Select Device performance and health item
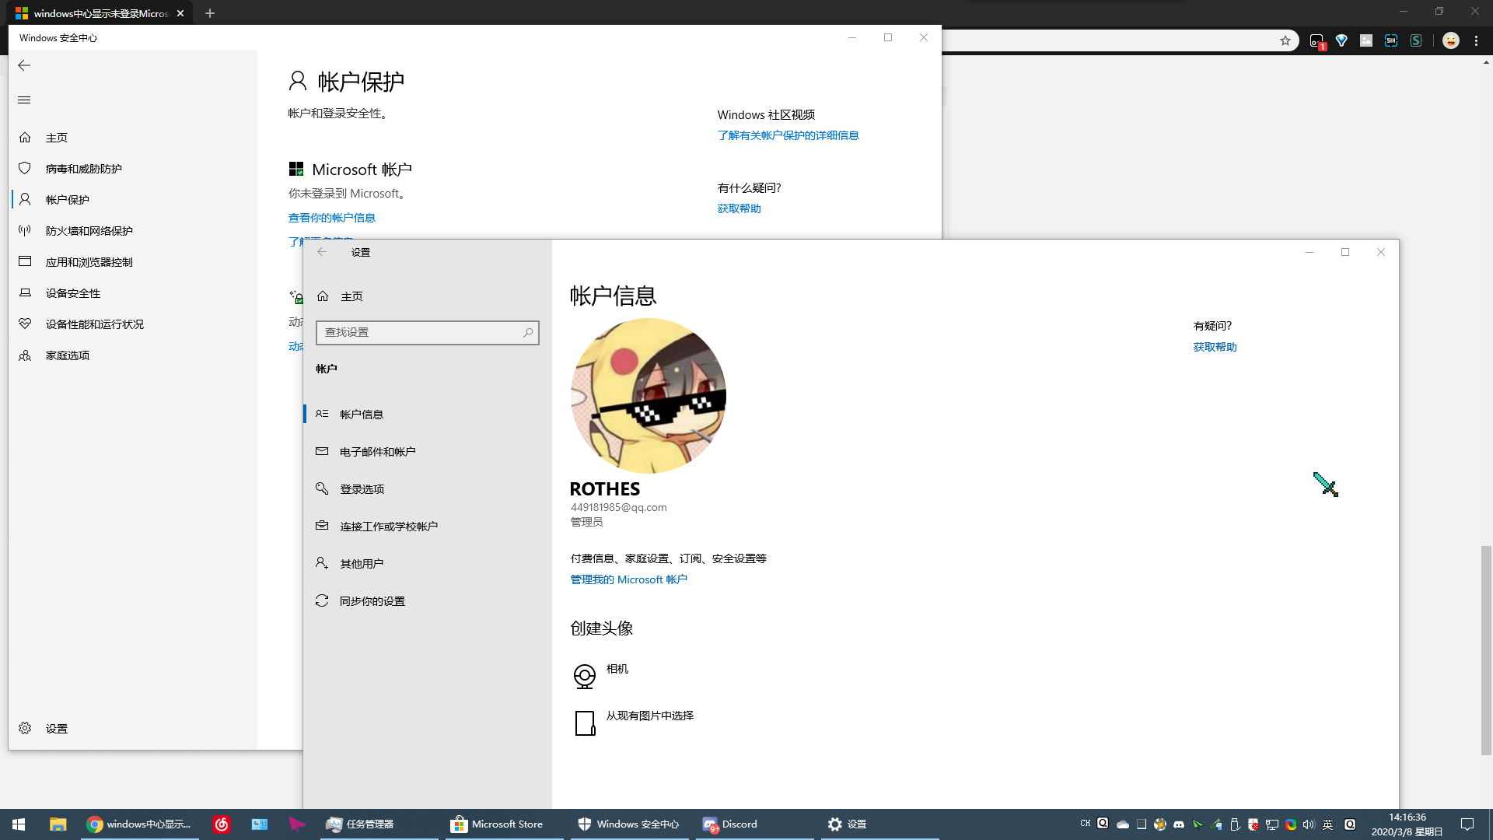Viewport: 1493px width, 840px height. tap(94, 324)
